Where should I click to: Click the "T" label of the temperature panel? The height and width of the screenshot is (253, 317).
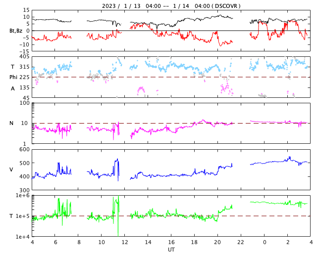tap(11, 216)
